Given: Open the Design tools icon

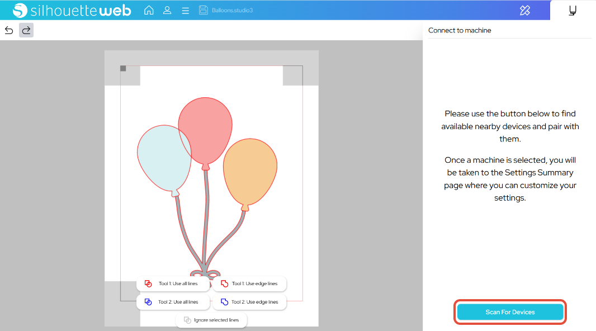Looking at the screenshot, I should [525, 10].
